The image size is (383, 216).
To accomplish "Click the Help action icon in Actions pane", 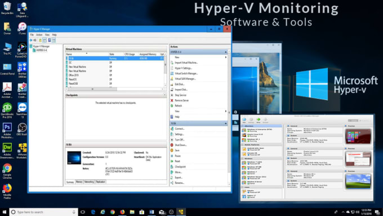I will point(172,117).
